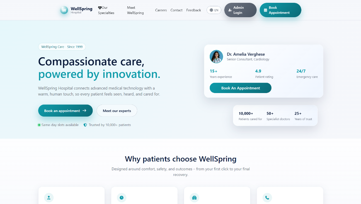Click the WellSpring Care Since 1999 badge

click(x=62, y=47)
